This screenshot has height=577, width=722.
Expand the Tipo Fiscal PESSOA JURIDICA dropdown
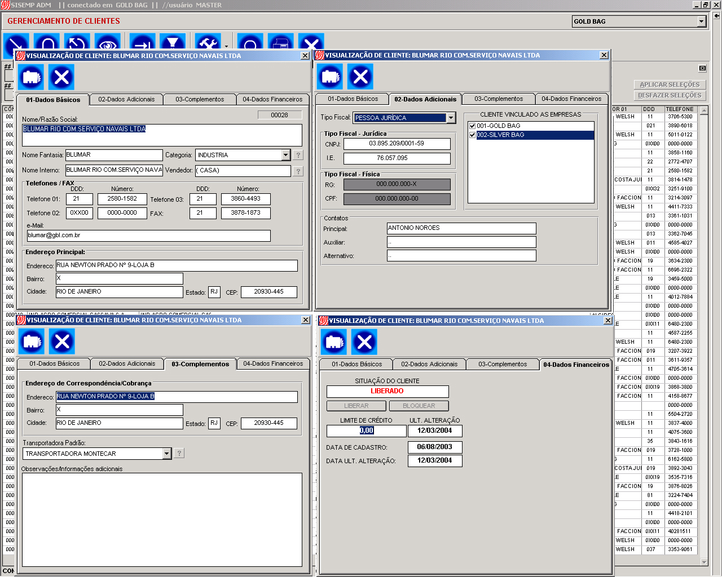coord(451,118)
